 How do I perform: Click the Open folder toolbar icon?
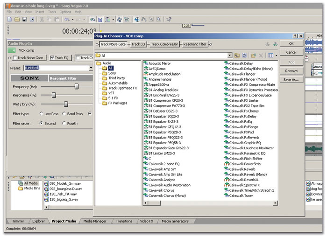(17, 20)
